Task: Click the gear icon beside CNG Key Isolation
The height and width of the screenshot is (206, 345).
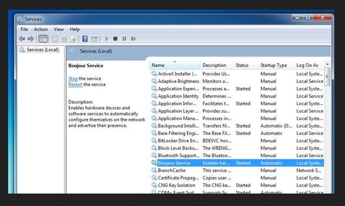Action: pos(154,185)
